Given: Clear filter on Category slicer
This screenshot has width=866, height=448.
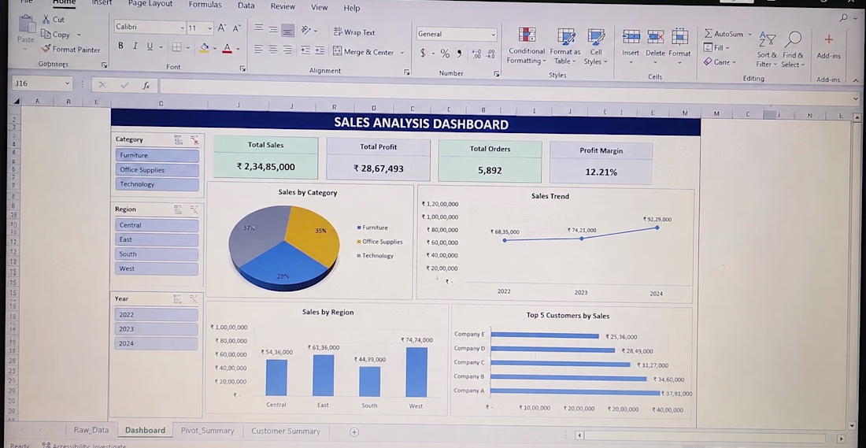Looking at the screenshot, I should pyautogui.click(x=194, y=140).
